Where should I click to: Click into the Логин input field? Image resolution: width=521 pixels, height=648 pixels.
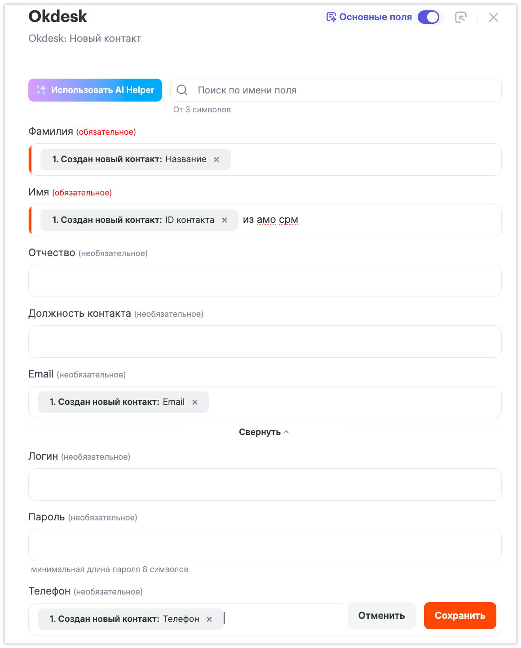265,484
